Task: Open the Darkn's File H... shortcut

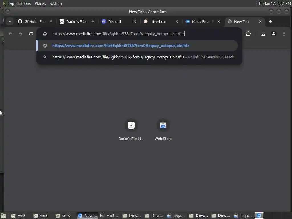Action: point(131,130)
